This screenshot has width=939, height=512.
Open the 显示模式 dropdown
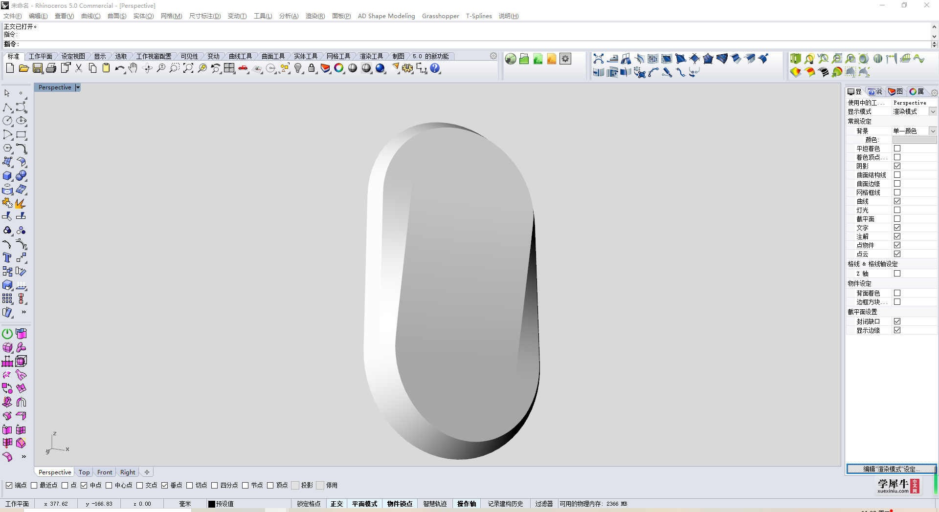pyautogui.click(x=933, y=111)
